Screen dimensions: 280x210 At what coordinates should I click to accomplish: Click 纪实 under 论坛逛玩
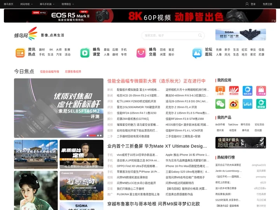pyautogui.click(x=245, y=50)
